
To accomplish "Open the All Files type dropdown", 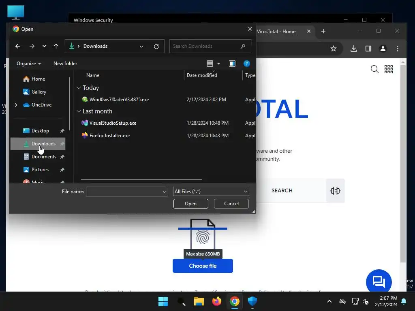I will tap(211, 192).
